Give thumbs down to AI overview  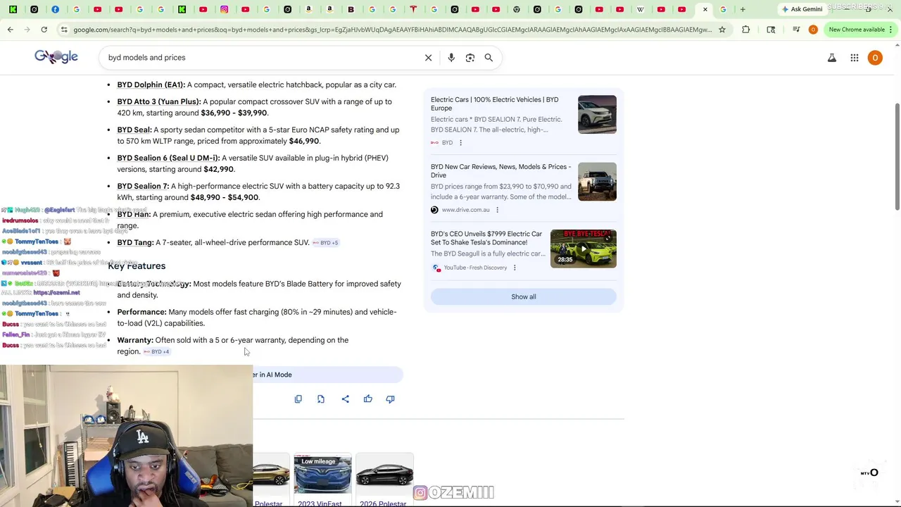click(390, 399)
